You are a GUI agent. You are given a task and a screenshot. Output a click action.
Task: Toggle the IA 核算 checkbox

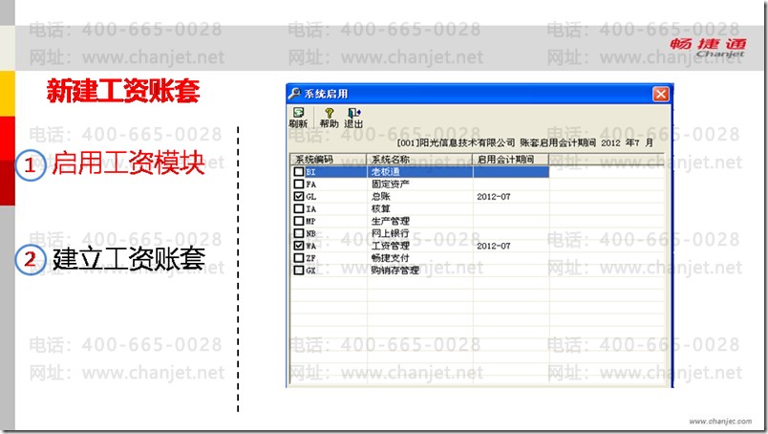point(299,208)
